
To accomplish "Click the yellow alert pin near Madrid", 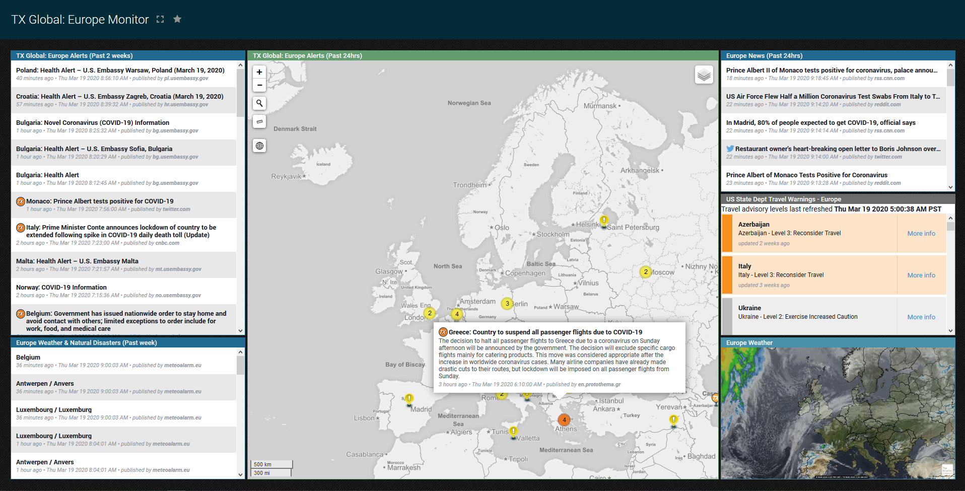I will (x=409, y=399).
